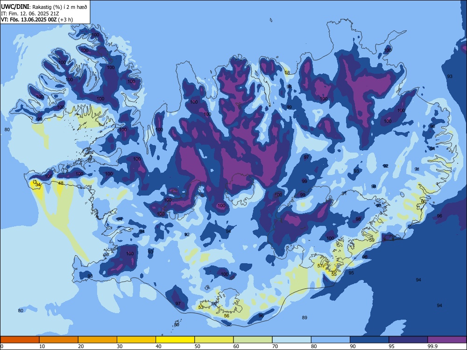Click the '48' humidity value on the map
This screenshot has width=467, height=350.
pyautogui.click(x=61, y=183)
